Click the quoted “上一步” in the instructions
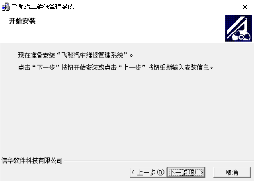This screenshot has height=181, width=254. [132, 68]
